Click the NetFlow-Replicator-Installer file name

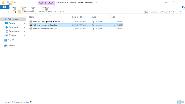(x=45, y=29)
